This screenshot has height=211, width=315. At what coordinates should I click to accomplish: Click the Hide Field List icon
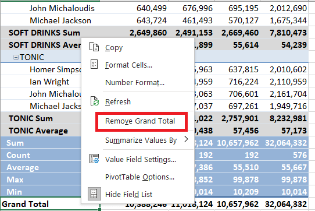pyautogui.click(x=94, y=194)
